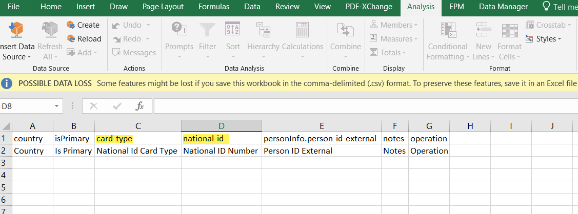
Task: Open the File menu
Action: tap(13, 7)
